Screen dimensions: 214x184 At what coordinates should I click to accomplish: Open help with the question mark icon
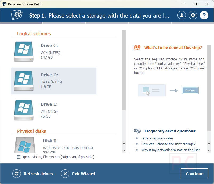(x=204, y=15)
